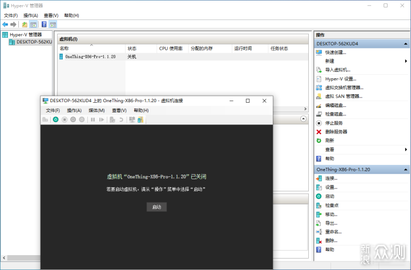This screenshot has height=270, width=411.
Task: Click Turn Off icon in VM connection toolbar
Action: coord(65,119)
